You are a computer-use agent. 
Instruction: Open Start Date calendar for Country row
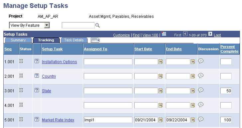tap(161, 76)
